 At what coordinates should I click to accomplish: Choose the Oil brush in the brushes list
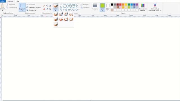[x=56, y=19]
